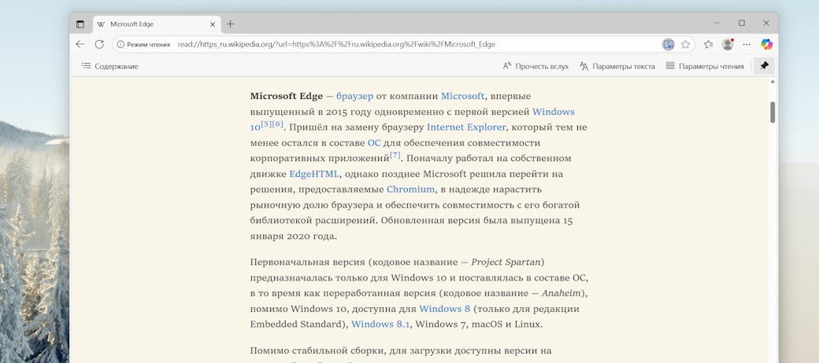819x363 pixels.
Task: Start Прочесть вслух read aloud
Action: click(535, 66)
